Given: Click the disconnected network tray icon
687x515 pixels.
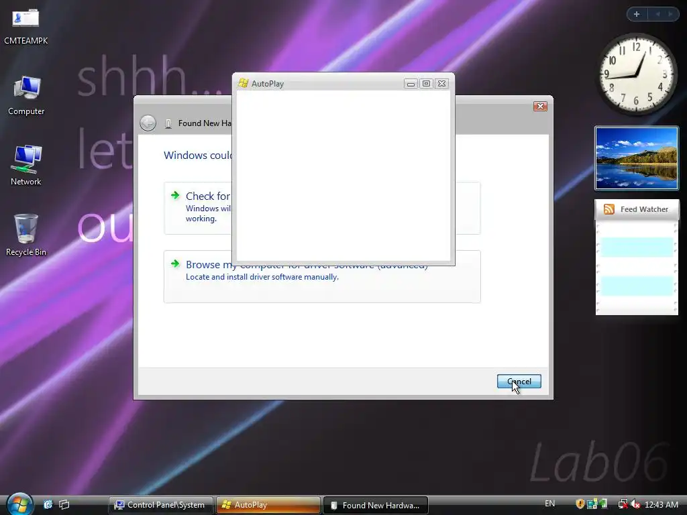Looking at the screenshot, I should click(623, 504).
